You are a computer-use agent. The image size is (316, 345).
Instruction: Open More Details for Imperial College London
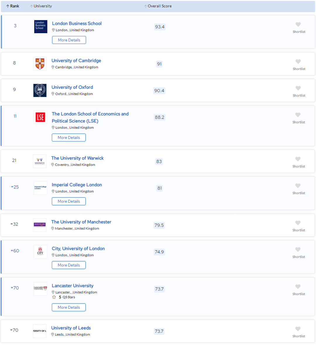[x=69, y=201]
